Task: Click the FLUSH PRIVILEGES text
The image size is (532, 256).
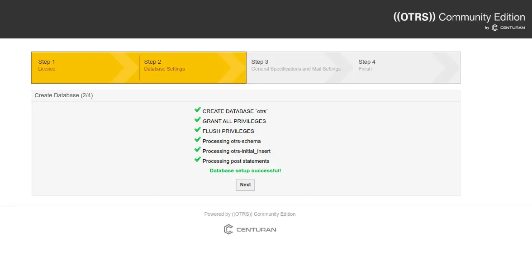Action: pos(228,131)
